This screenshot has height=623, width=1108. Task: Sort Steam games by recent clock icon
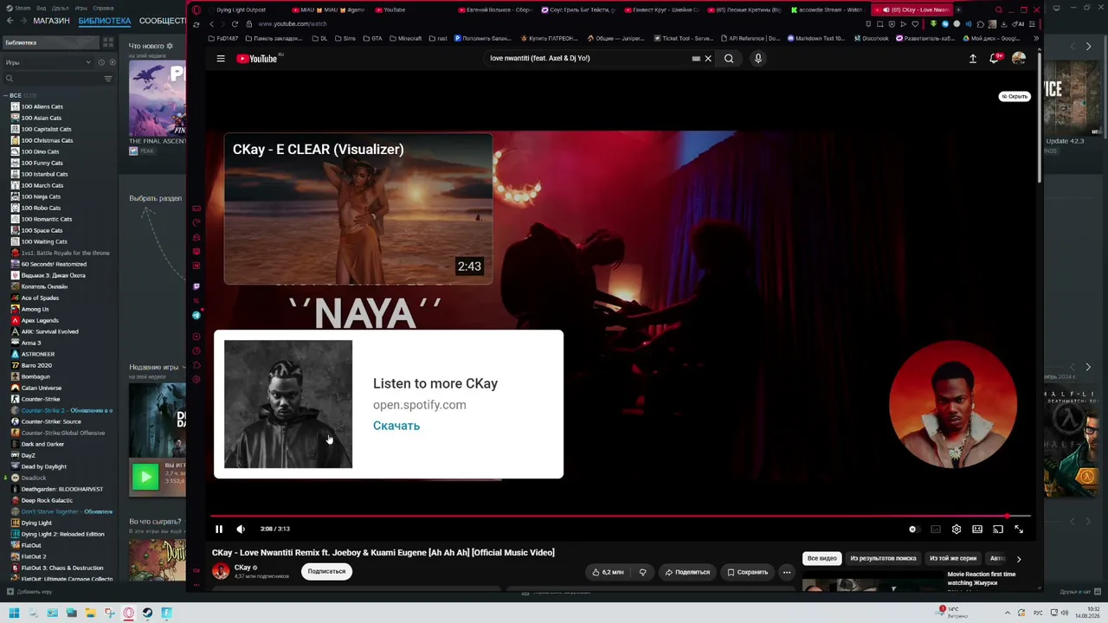pos(101,62)
